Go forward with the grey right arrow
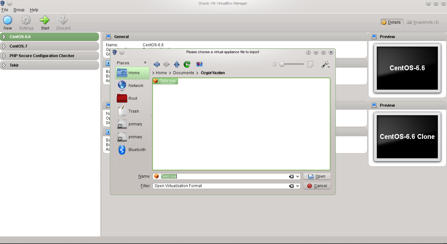The image size is (447, 244). (167, 64)
